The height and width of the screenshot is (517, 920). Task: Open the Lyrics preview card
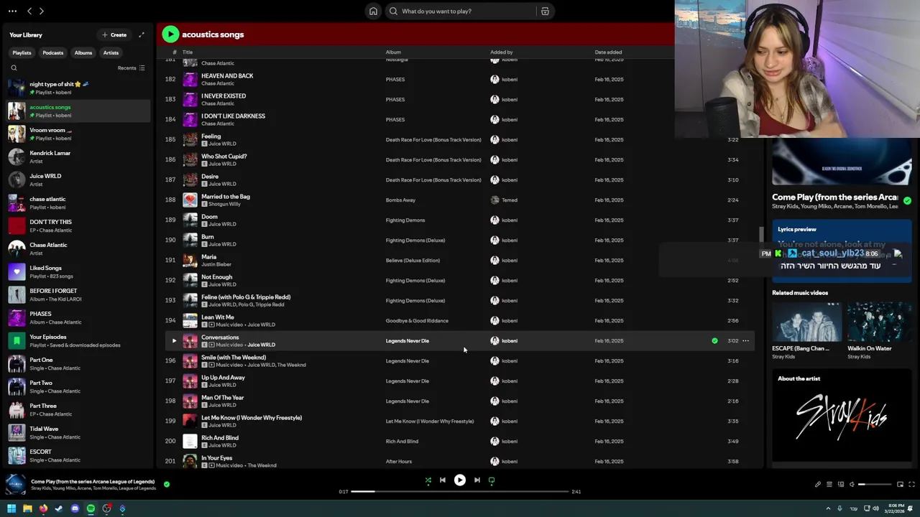coord(842,249)
